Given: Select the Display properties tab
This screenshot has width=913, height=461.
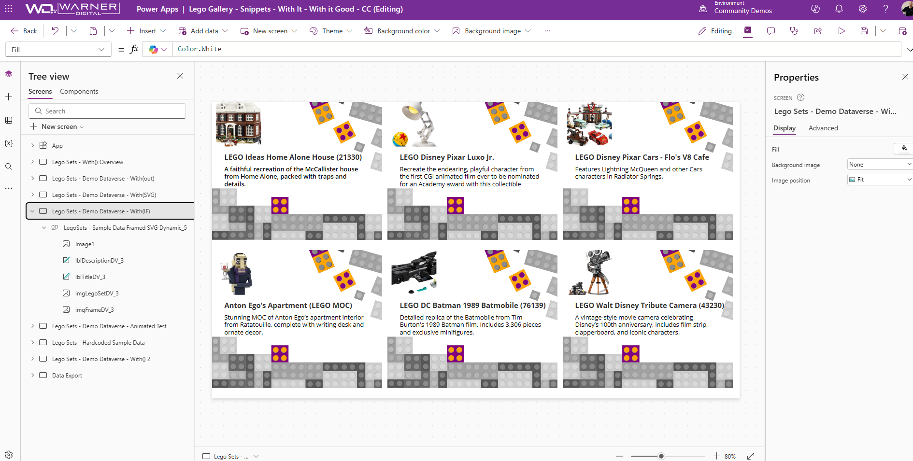Looking at the screenshot, I should (x=785, y=128).
